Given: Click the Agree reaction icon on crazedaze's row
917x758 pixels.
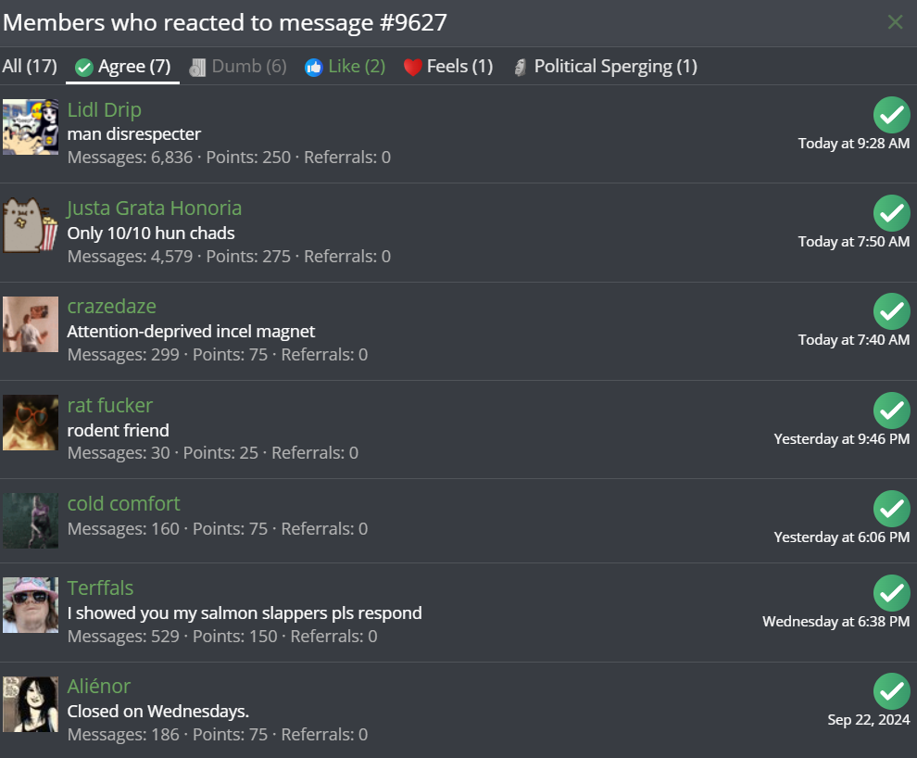Looking at the screenshot, I should click(x=891, y=311).
